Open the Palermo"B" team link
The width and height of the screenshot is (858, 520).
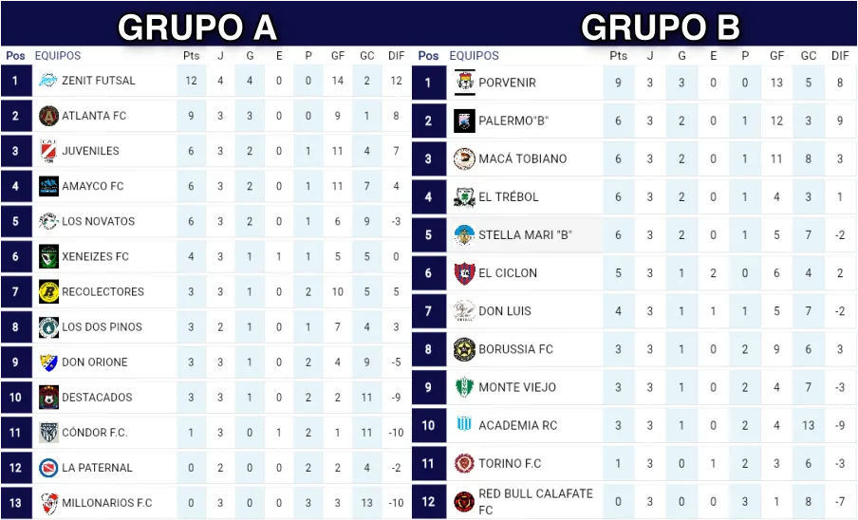click(x=513, y=121)
